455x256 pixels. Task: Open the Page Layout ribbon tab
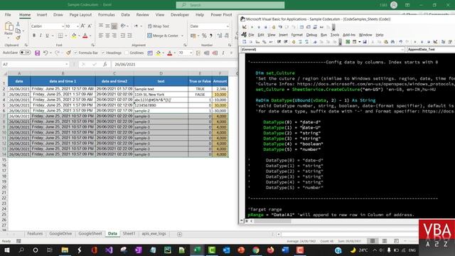click(x=80, y=14)
